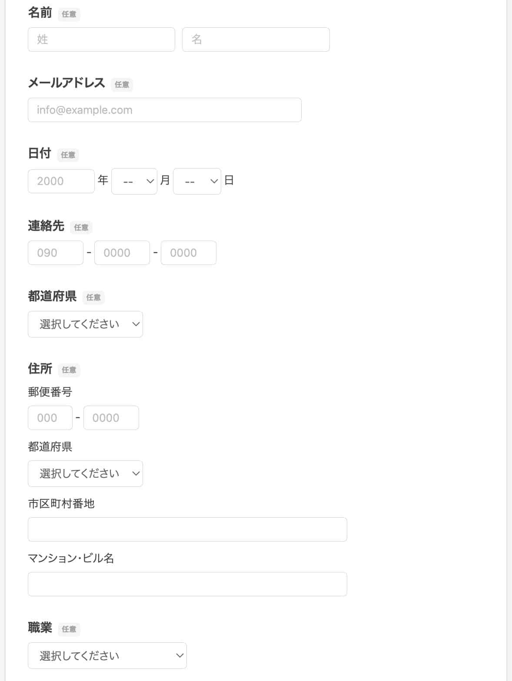The width and height of the screenshot is (512, 681).
Task: Open the 日 (day) dropdown
Action: tap(197, 180)
